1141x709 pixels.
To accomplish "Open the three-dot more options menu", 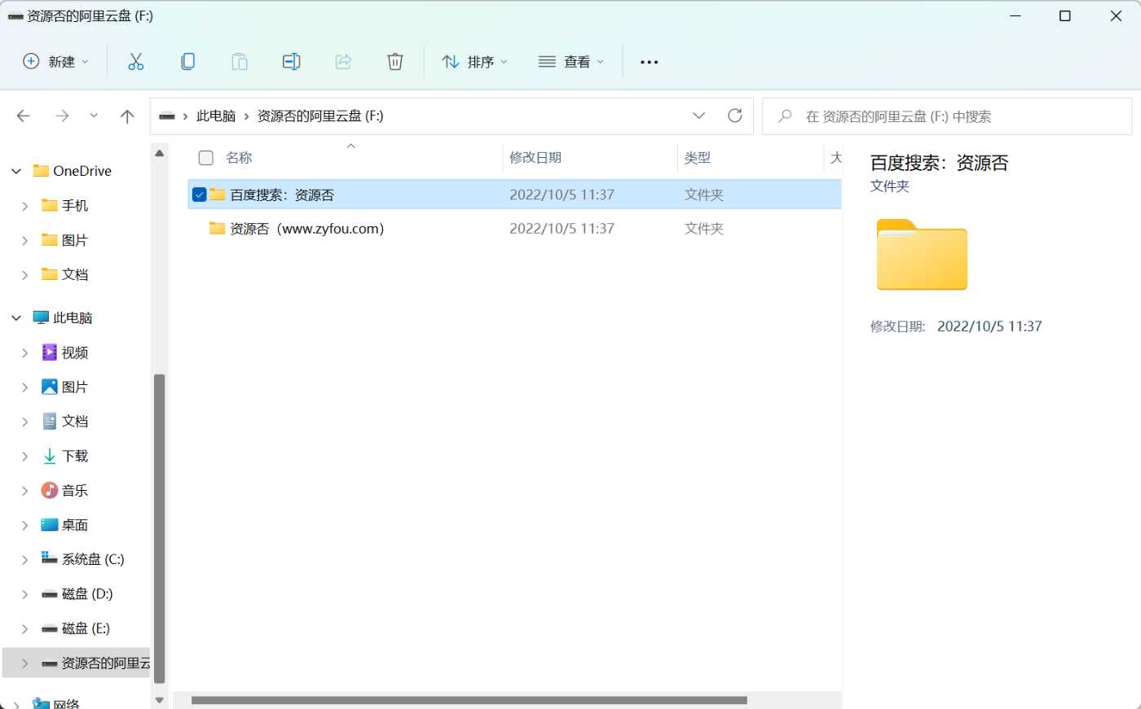I will point(649,62).
